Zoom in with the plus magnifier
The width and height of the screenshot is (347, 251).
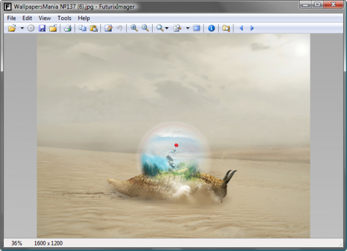(134, 28)
